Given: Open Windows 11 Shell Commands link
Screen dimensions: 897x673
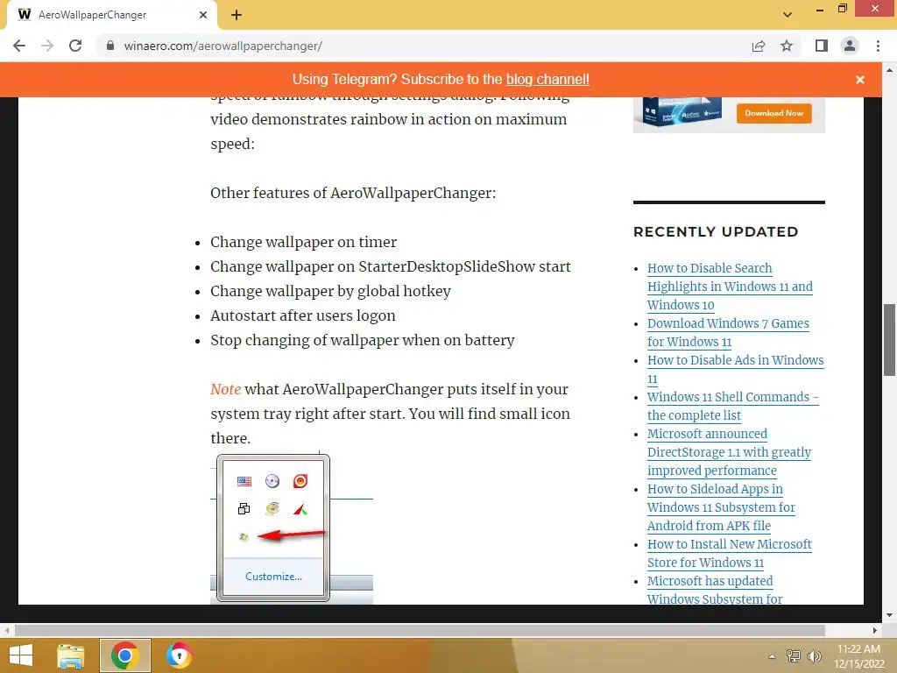Looking at the screenshot, I should [733, 406].
